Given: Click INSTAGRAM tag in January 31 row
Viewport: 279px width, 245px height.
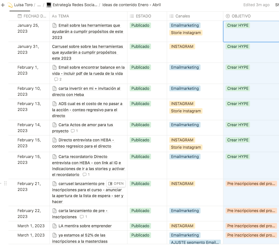Looking at the screenshot, I should (182, 46).
